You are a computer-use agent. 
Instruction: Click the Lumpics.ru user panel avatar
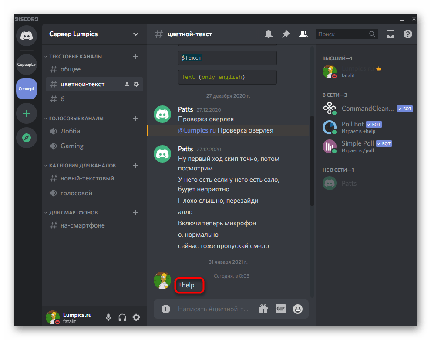tap(53, 317)
